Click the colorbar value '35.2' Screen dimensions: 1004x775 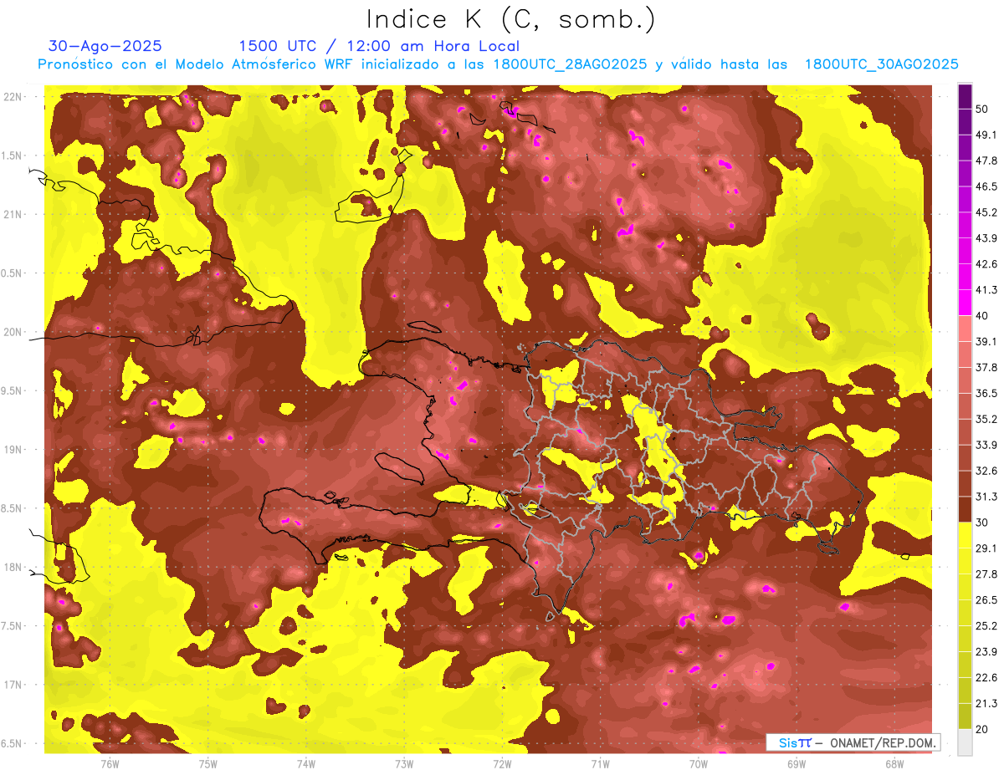coord(986,419)
